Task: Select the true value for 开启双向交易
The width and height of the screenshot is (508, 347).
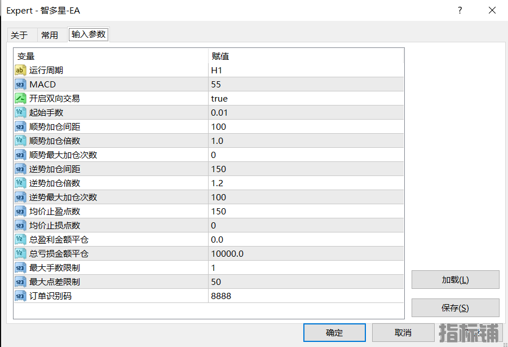Action: [x=219, y=99]
